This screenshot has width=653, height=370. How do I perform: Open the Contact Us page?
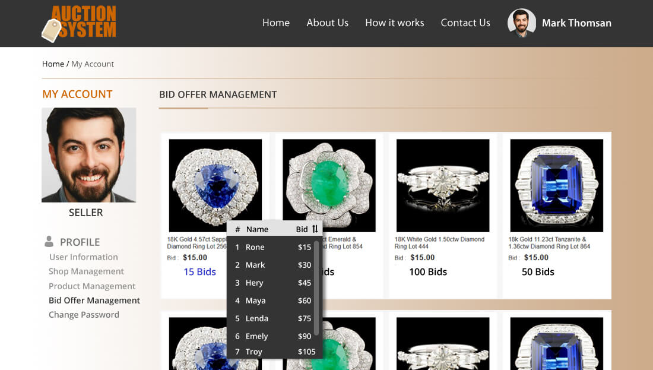(465, 23)
